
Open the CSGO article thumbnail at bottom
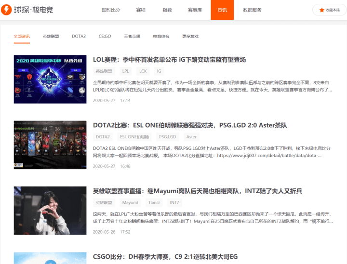click(x=50, y=258)
